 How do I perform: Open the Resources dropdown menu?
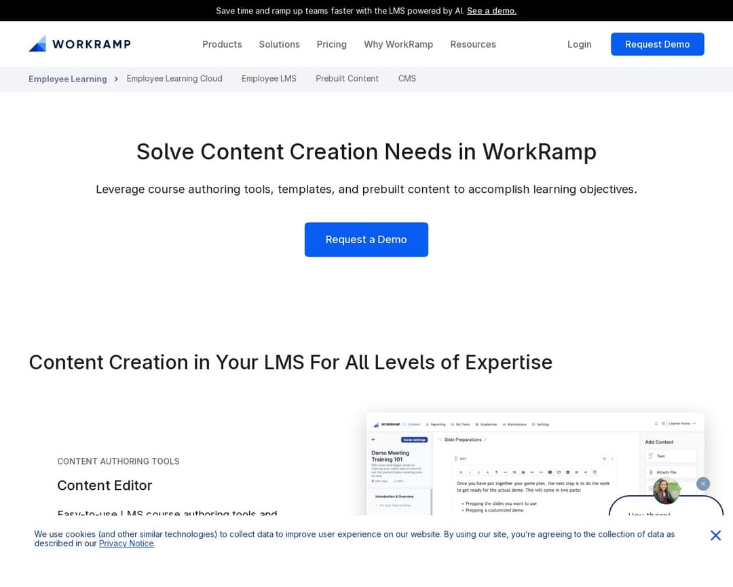pyautogui.click(x=472, y=44)
